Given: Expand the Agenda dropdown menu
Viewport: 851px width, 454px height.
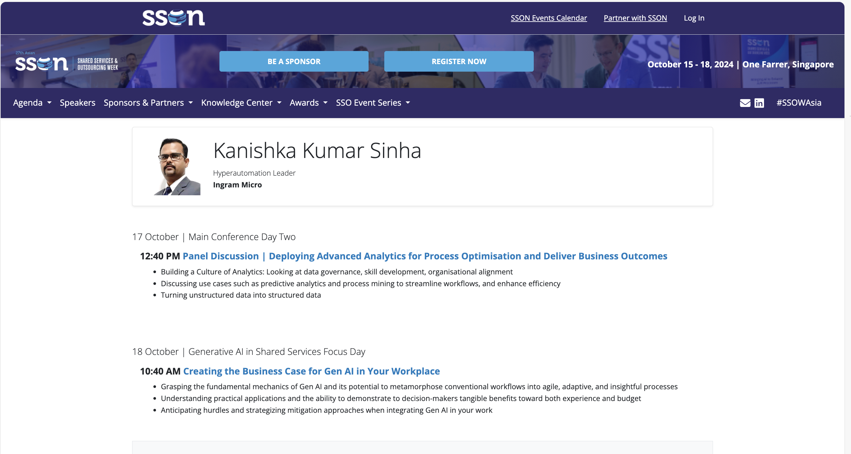Looking at the screenshot, I should point(32,103).
